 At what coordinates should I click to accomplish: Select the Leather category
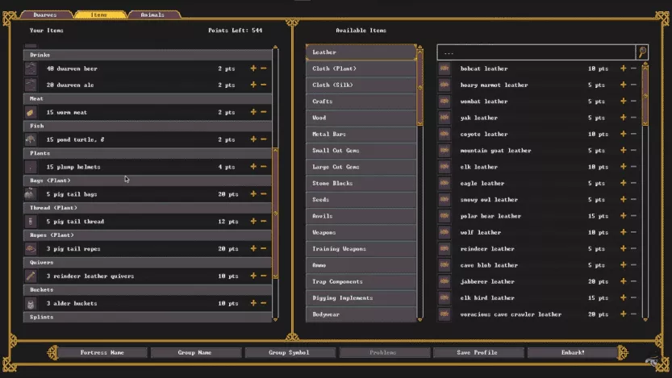click(361, 52)
